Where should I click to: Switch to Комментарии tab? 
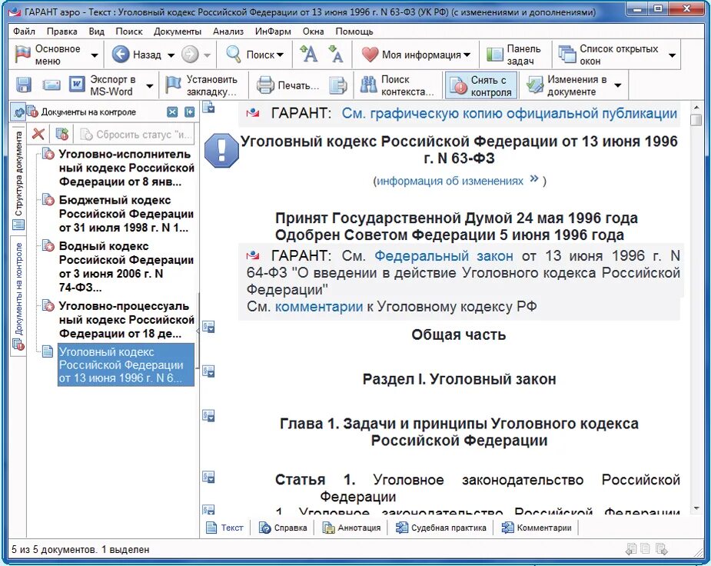pos(537,528)
